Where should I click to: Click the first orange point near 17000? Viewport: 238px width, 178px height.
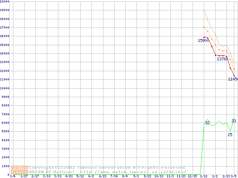coord(204,27)
